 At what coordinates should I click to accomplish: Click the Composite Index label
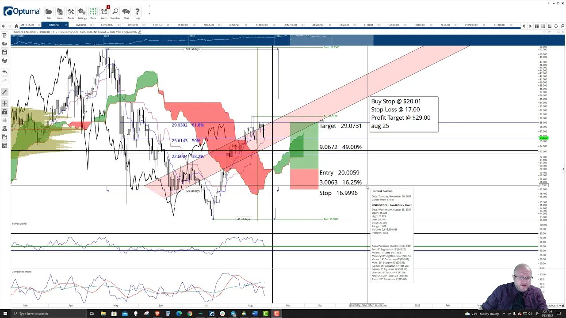click(22, 272)
